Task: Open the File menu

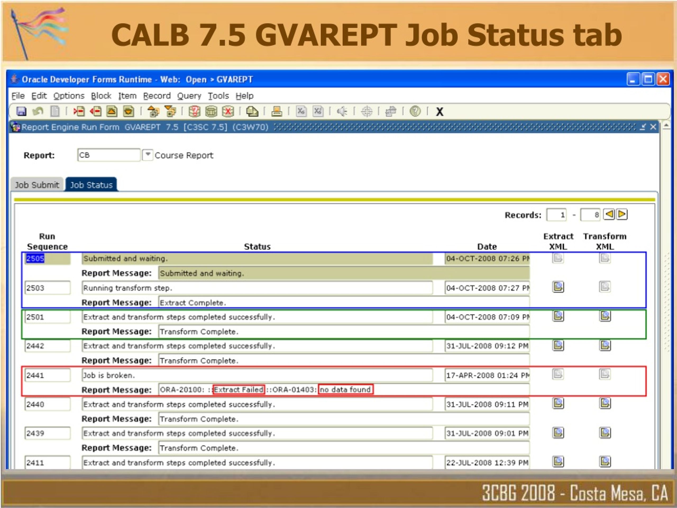Action: pos(18,96)
